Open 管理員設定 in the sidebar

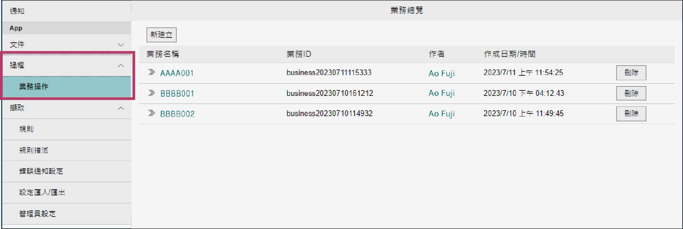pyautogui.click(x=67, y=214)
